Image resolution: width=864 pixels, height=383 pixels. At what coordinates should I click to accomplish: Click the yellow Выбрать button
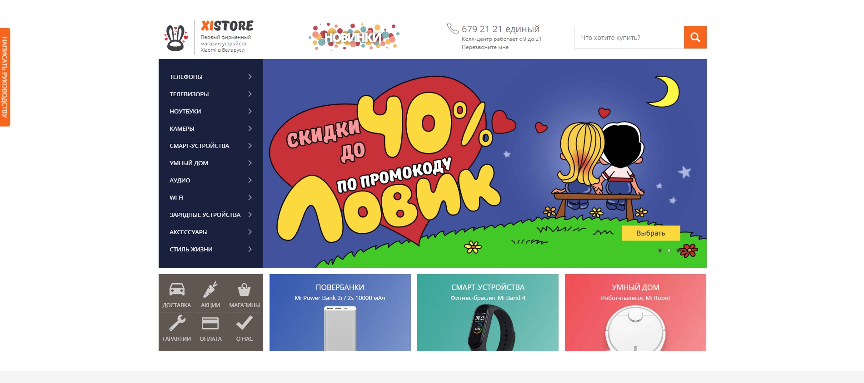[651, 233]
